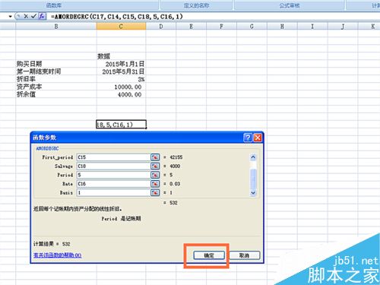Expand the name box dropdown arrow
Viewport: 380px width, 285px height.
10,17
